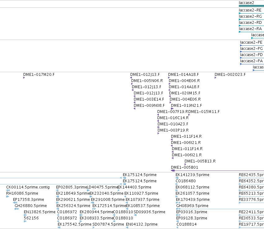The width and height of the screenshot is (264, 229).
Task: Click the EK107937.5prime label
Action: click(142, 200)
